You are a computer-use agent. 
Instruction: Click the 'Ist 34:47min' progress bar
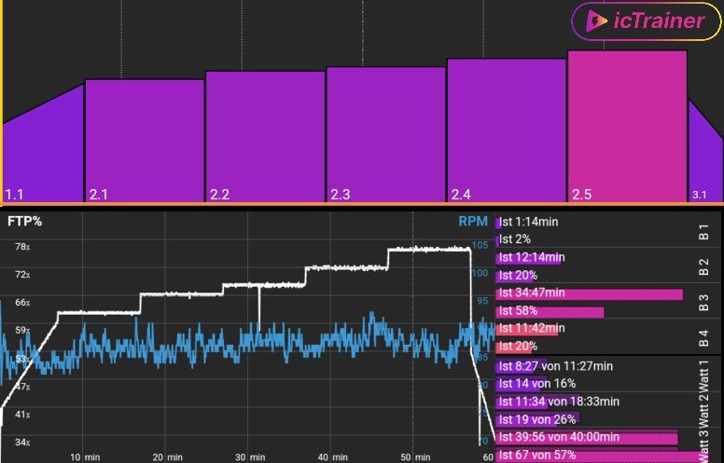(x=590, y=293)
